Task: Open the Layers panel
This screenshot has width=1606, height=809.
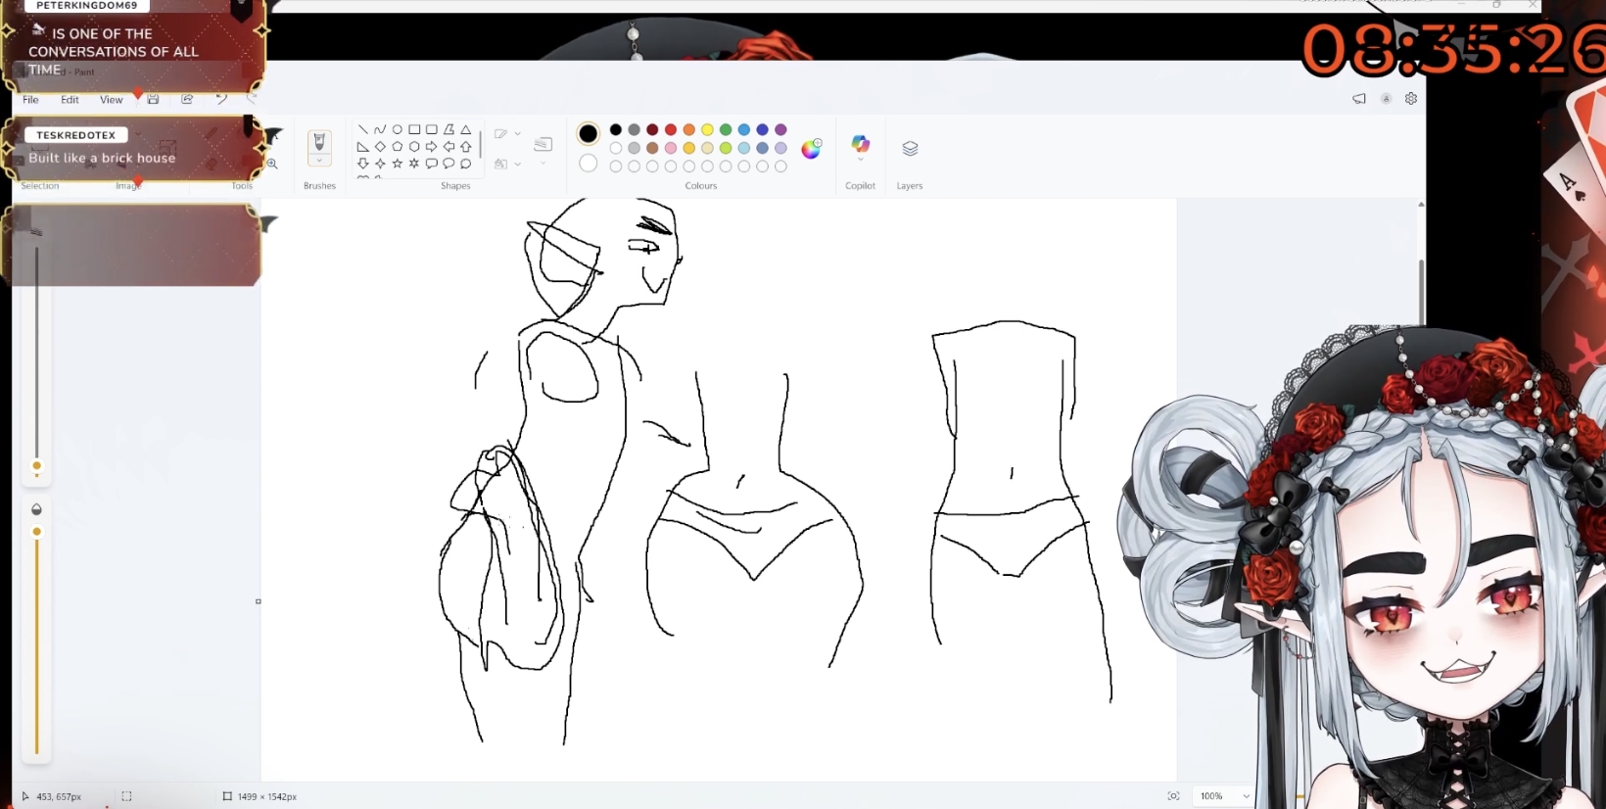Action: [x=910, y=149]
